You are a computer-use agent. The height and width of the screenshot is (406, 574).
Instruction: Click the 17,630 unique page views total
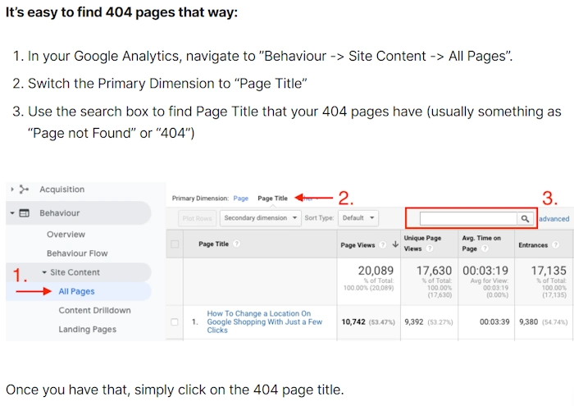pos(434,271)
